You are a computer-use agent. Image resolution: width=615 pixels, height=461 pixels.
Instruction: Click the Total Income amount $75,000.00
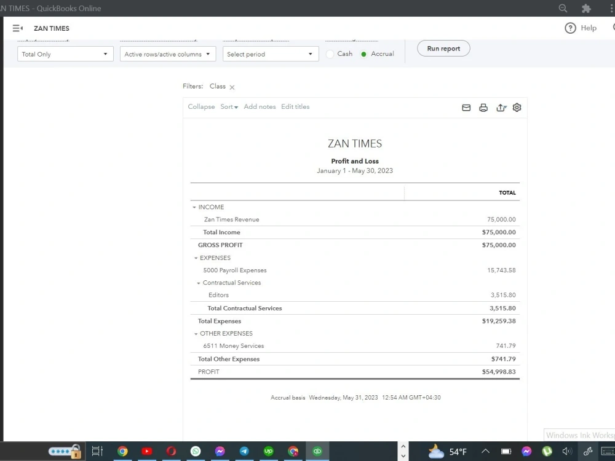point(499,232)
